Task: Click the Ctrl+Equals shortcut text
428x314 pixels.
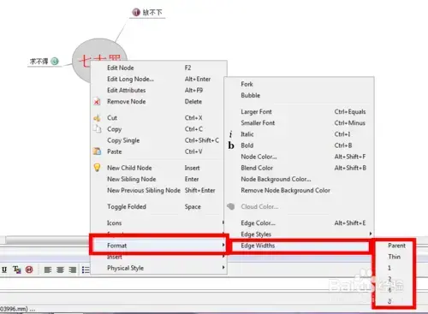Action: coord(350,112)
